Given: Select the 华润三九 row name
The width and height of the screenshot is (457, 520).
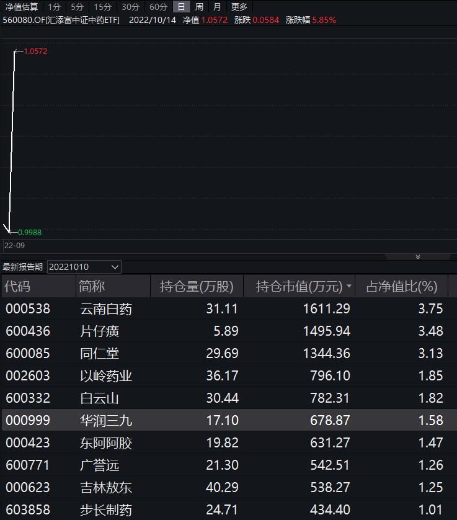Looking at the screenshot, I should coord(106,421).
